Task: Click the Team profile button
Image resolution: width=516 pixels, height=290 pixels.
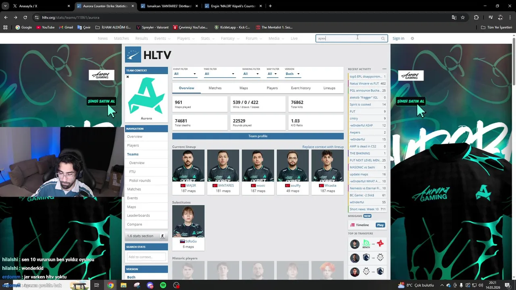Action: tap(258, 136)
